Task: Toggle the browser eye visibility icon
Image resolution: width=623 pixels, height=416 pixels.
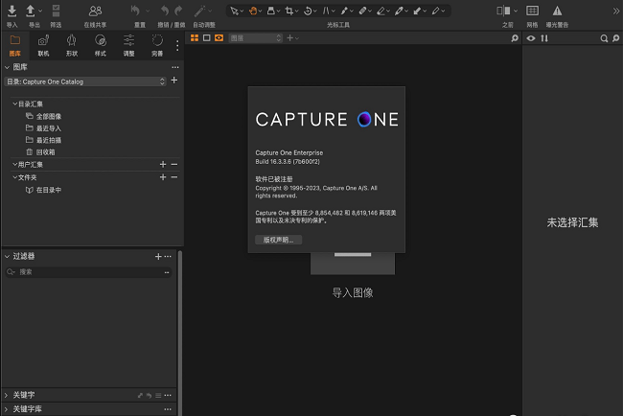Action: [x=531, y=38]
